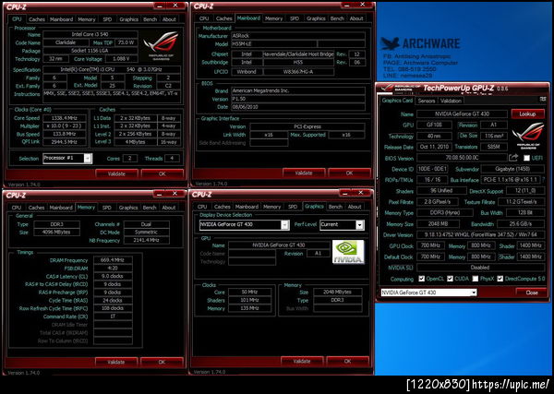
Task: Click the NB Frequency value '2141.4 MHz'
Action: pos(146,240)
